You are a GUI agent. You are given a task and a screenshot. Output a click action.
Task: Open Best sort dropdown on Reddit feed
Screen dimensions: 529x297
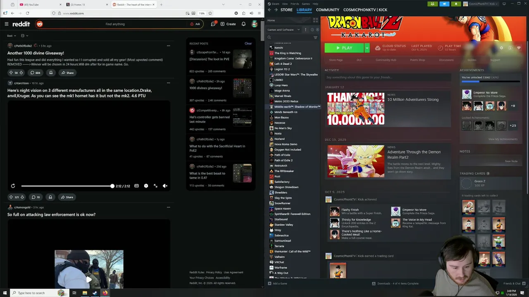[x=12, y=36]
